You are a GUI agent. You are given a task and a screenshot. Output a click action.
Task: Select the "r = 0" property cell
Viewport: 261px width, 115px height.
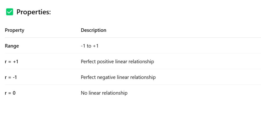coord(10,93)
